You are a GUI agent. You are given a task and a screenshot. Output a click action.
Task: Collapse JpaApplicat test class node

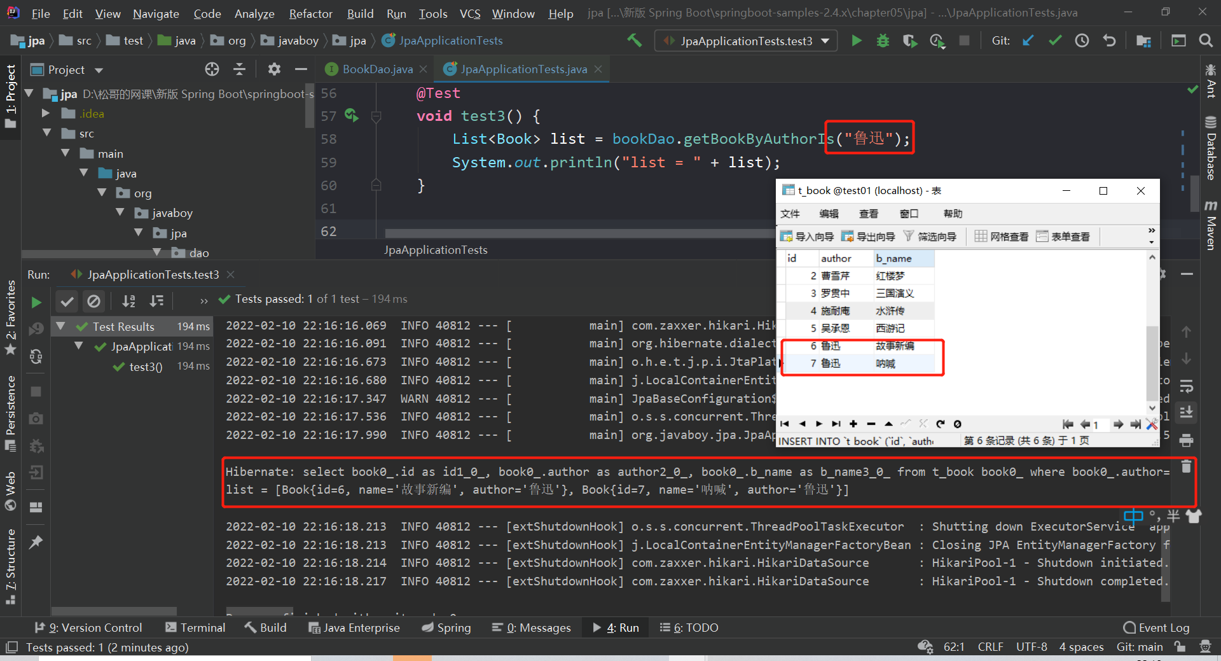[x=79, y=346]
